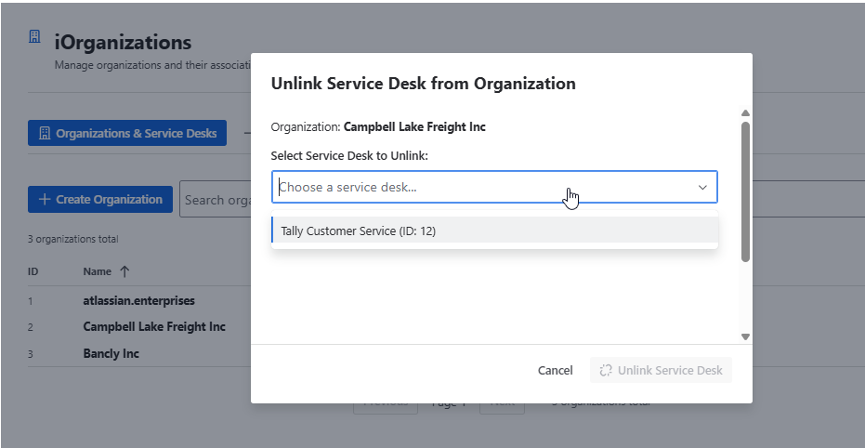Click the building icon on Organizations tab

tap(45, 133)
